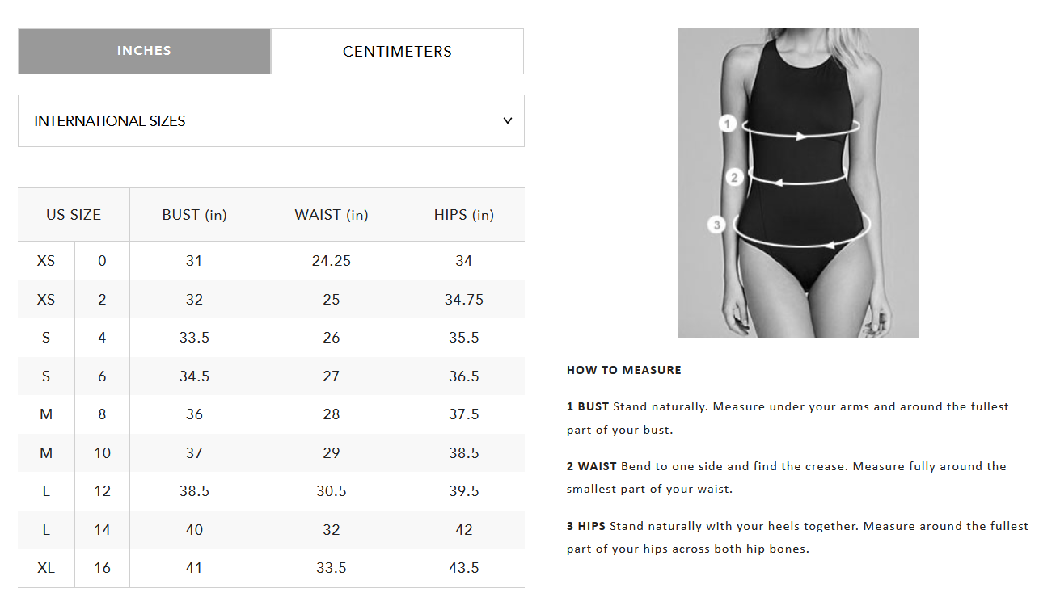
Task: Switch to the CENTIMETERS unit tab
Action: coord(397,51)
